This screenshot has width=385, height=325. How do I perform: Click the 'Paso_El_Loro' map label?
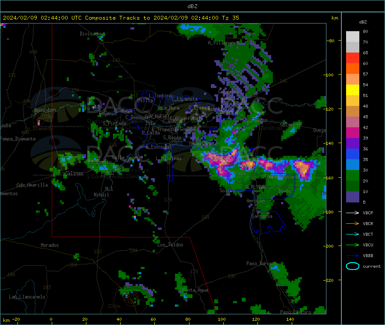point(296,312)
